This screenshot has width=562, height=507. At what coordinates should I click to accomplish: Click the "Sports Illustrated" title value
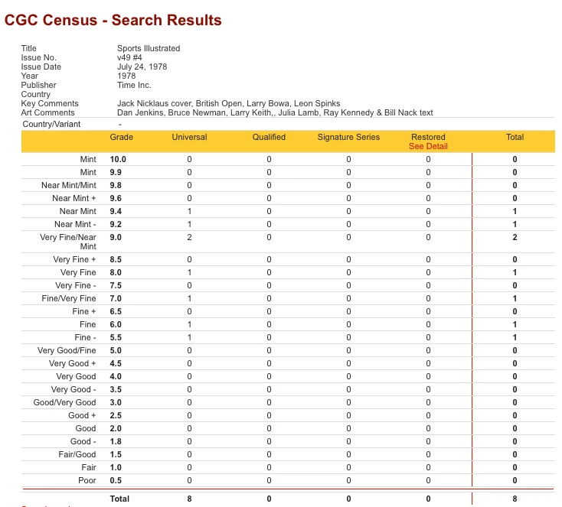pos(149,48)
